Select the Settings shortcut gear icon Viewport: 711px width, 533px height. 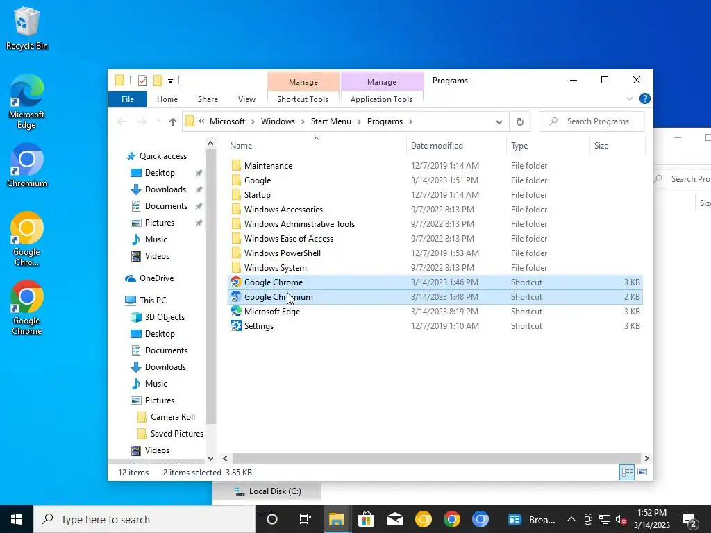point(236,326)
